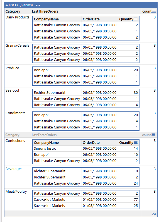Open Quantity column menu in Dairy Products table
This screenshot has height=222, width=159.
136,19
